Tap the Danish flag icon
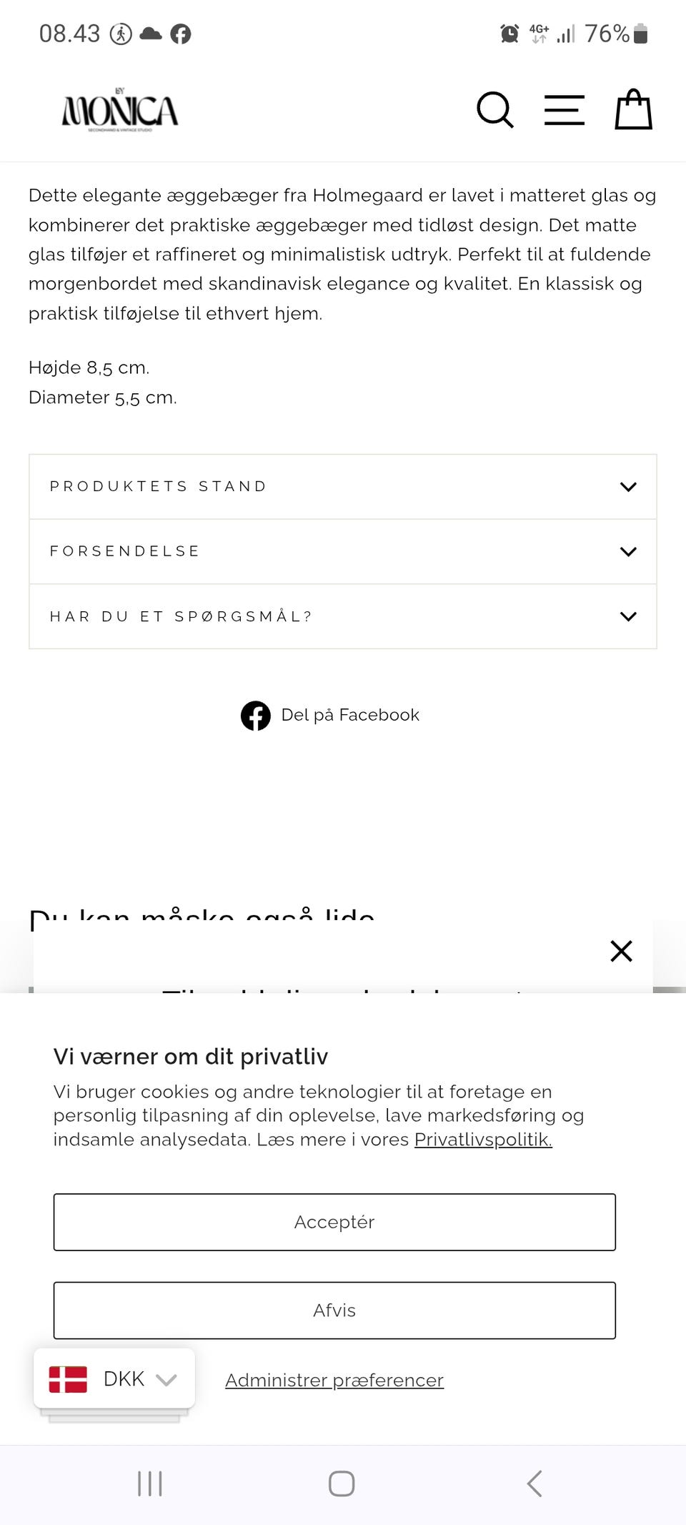This screenshot has width=686, height=1525. (68, 1379)
